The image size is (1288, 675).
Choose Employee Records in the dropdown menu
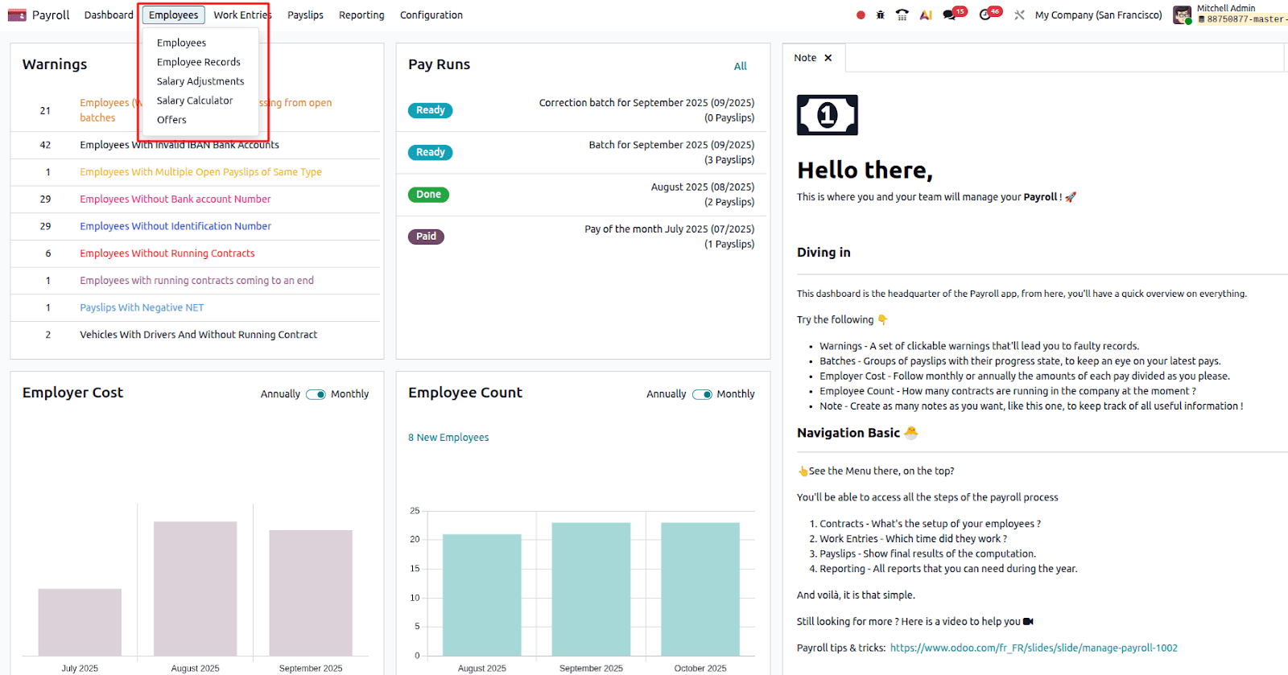click(x=199, y=62)
